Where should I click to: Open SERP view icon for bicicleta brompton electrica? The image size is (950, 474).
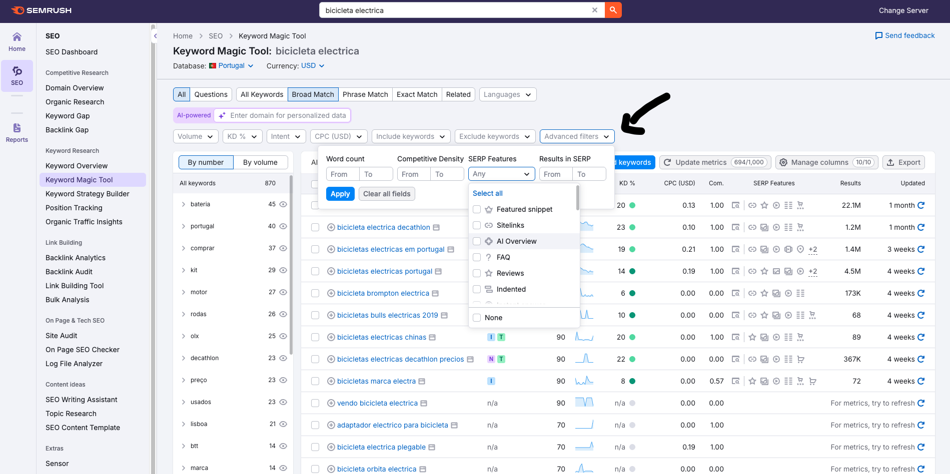[x=435, y=293]
